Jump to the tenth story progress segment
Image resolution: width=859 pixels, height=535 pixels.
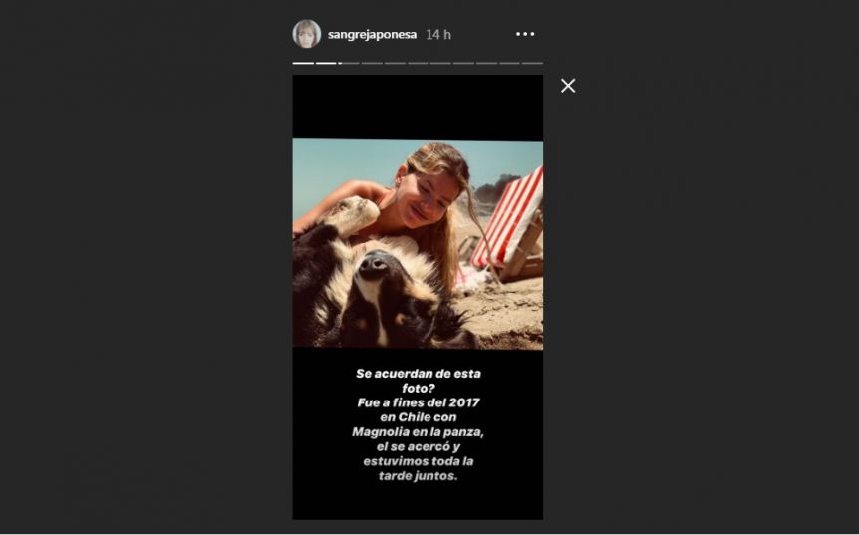tap(509, 63)
